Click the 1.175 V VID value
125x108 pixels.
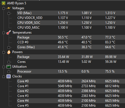tap(63, 13)
